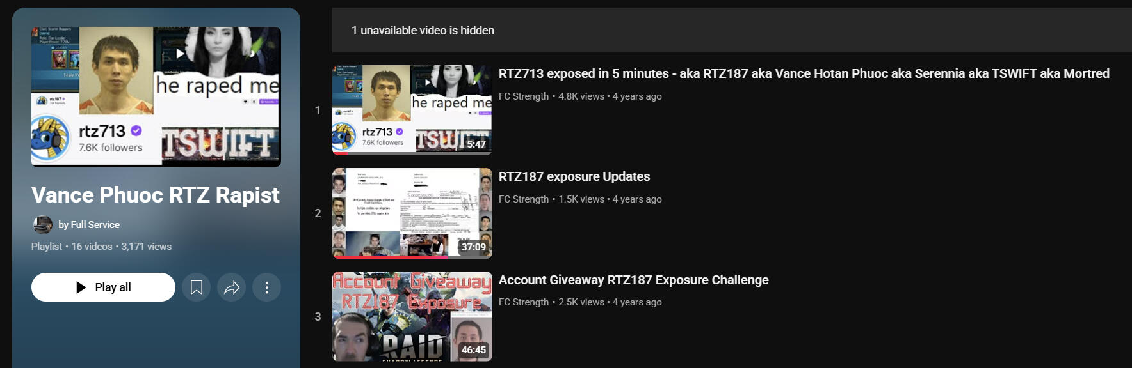Open the 'RTZ713 exposed in 5 minutes' title
This screenshot has height=368, width=1132.
click(804, 73)
